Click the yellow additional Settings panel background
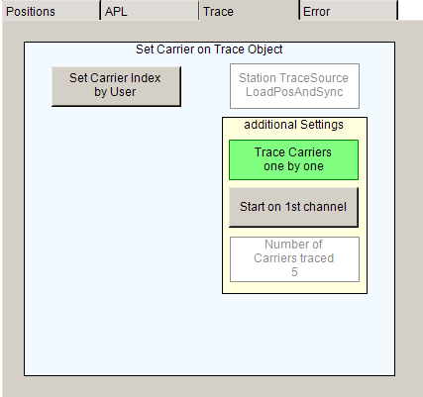423x397 pixels. pos(294,287)
